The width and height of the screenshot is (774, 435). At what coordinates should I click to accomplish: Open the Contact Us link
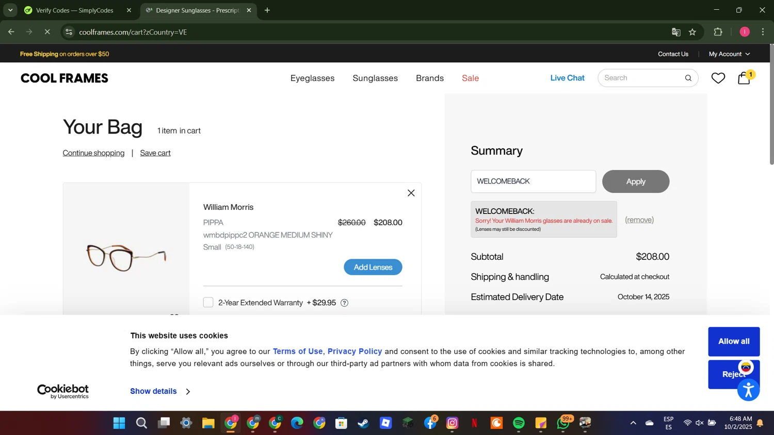coord(673,54)
